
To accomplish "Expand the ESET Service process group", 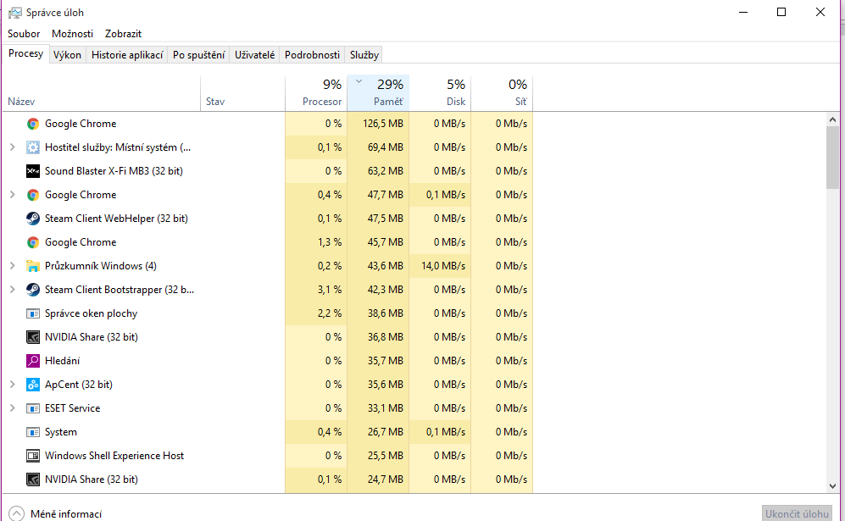I will [x=12, y=408].
